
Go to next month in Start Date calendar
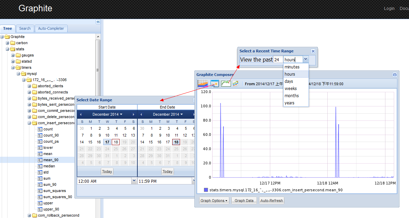(134, 115)
